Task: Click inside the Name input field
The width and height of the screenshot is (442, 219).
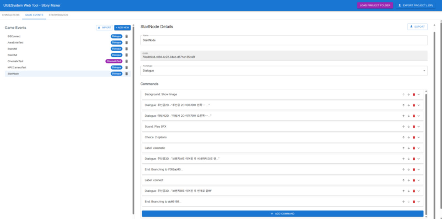Action: pos(284,40)
